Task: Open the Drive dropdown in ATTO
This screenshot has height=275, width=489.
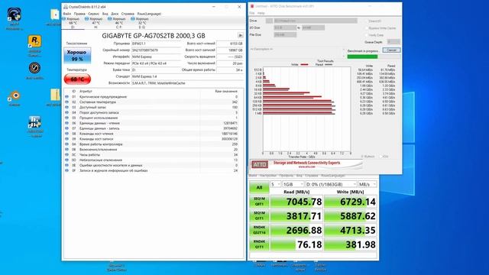Action: (316, 21)
